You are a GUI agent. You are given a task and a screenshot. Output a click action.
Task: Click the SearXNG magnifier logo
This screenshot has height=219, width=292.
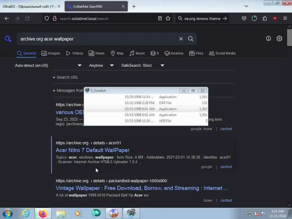[8, 39]
